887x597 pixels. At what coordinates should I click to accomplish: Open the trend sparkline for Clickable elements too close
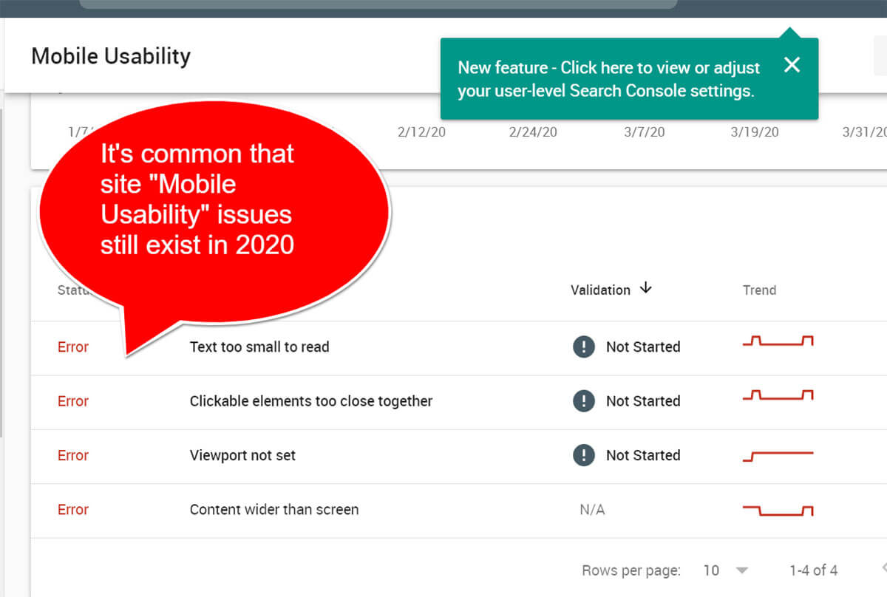[x=778, y=395]
